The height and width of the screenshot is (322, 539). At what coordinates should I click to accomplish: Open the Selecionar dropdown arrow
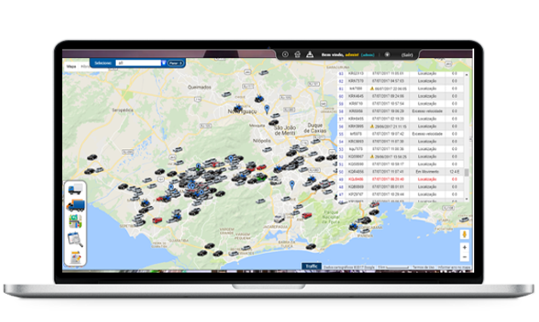(164, 63)
